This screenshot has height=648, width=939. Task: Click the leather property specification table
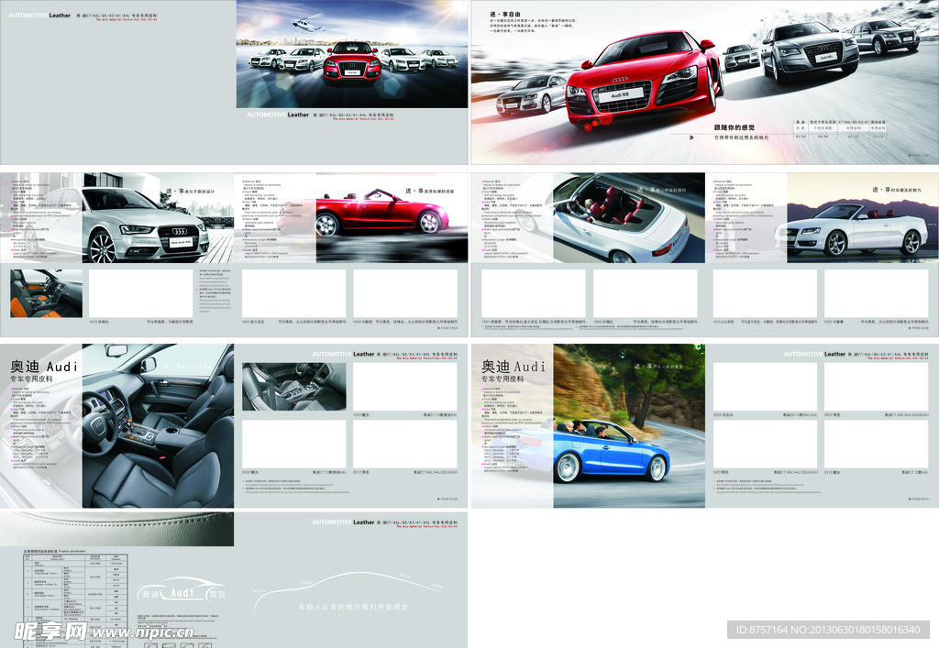point(75,600)
